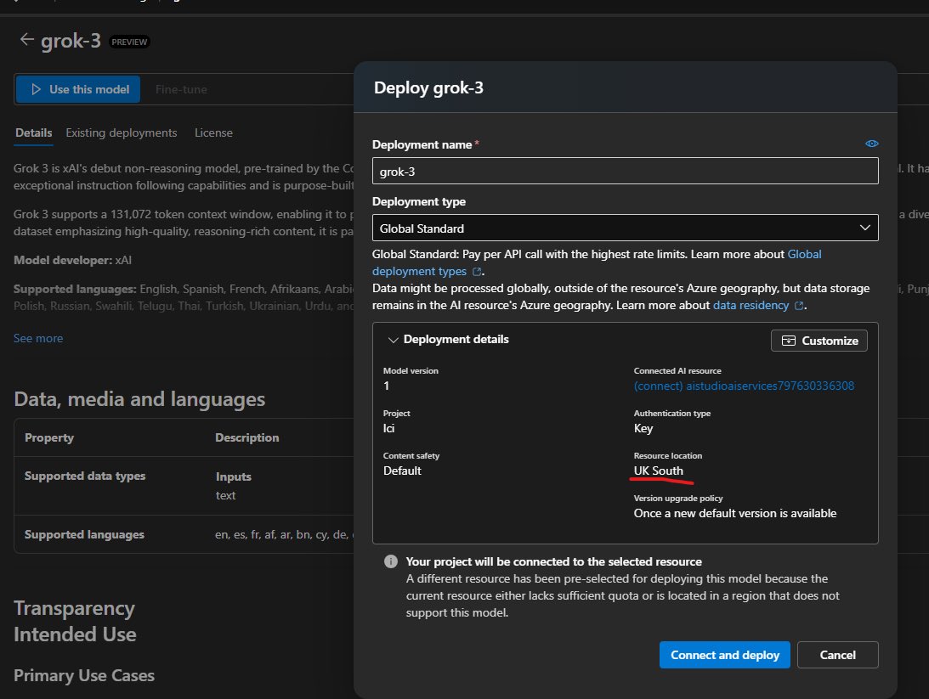Toggle the eye icon next to Deployment name
Viewport: 929px width, 699px height.
pos(871,144)
